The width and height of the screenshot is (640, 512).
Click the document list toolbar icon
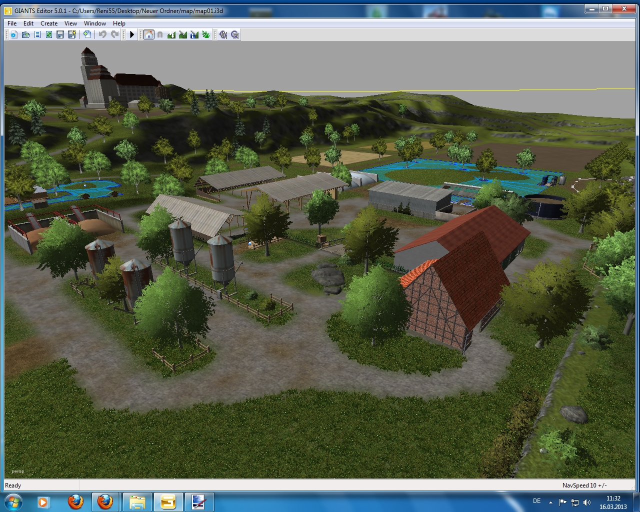point(37,34)
